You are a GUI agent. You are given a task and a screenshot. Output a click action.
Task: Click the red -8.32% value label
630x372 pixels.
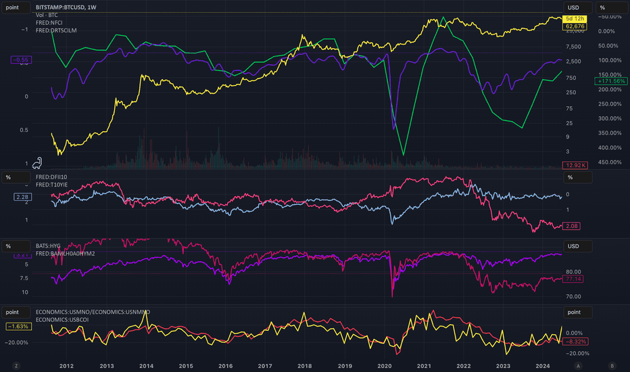click(x=575, y=342)
